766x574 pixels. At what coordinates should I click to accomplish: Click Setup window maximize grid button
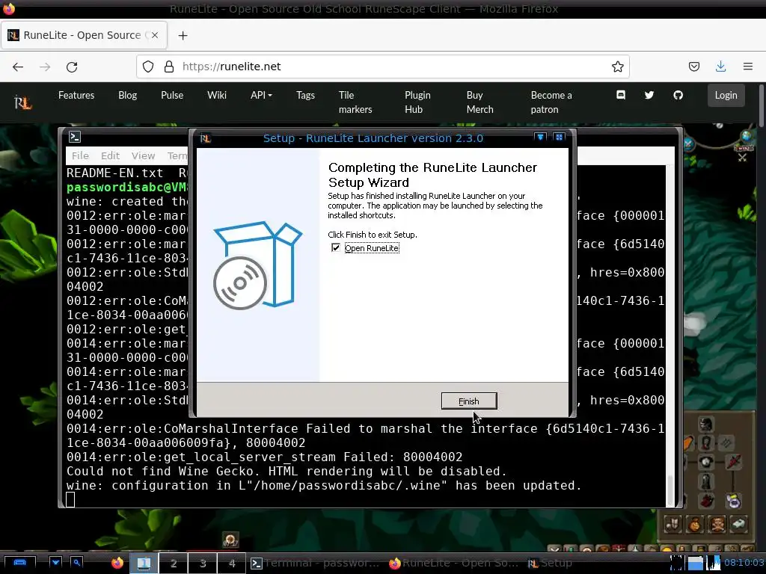click(x=560, y=138)
